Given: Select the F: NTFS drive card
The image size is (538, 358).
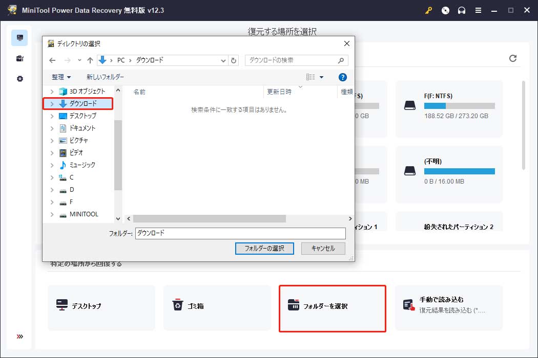Looking at the screenshot, I should click(449, 109).
